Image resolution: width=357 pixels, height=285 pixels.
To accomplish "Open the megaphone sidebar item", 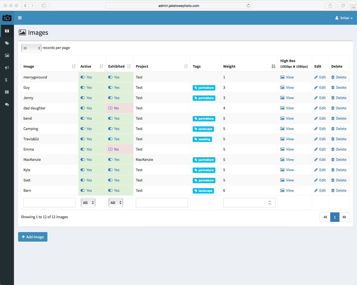I will coord(7,68).
